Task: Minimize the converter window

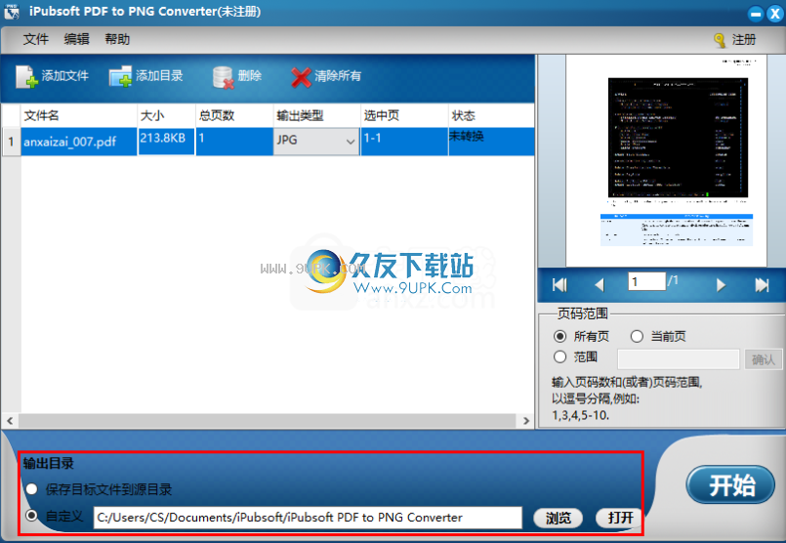Action: 756,14
